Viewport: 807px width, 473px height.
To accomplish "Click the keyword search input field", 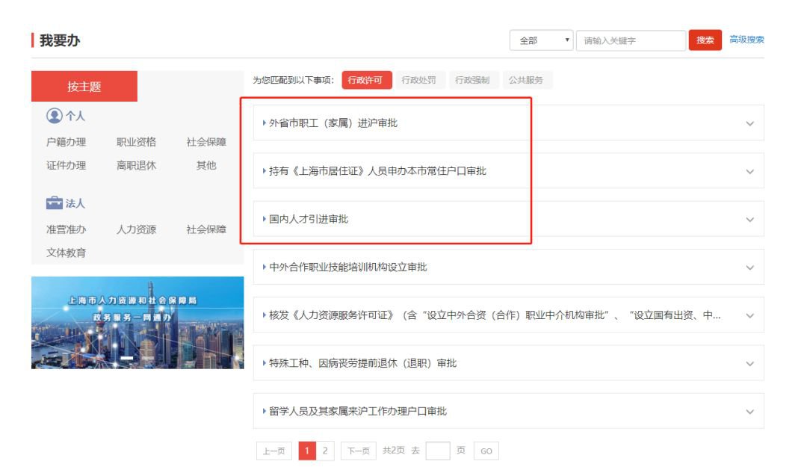I will click(631, 40).
